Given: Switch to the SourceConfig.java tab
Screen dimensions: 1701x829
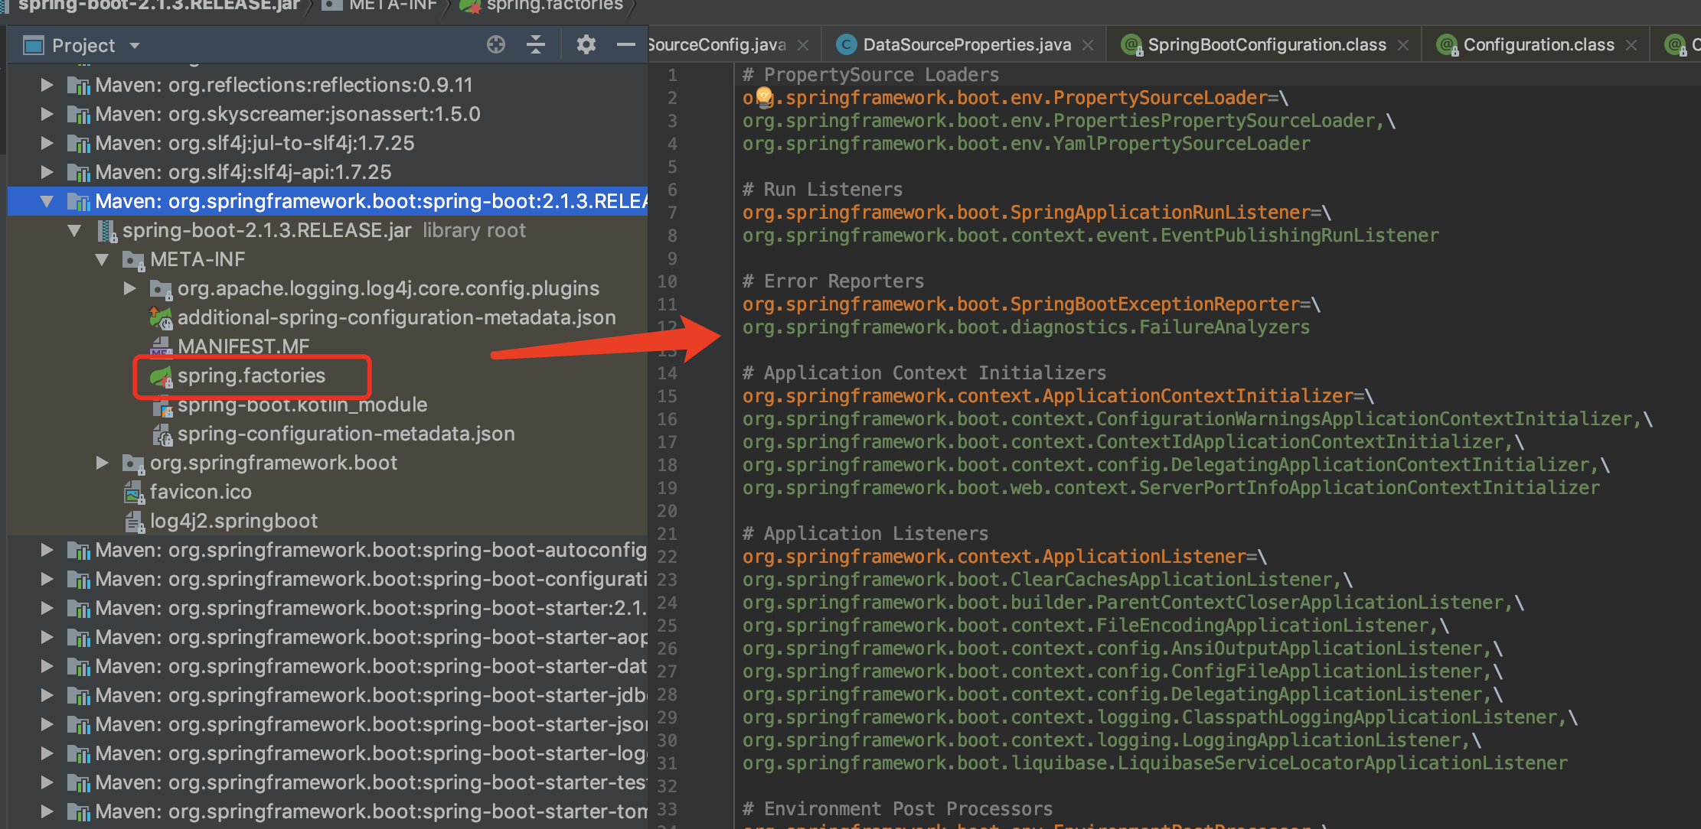Looking at the screenshot, I should click(717, 45).
